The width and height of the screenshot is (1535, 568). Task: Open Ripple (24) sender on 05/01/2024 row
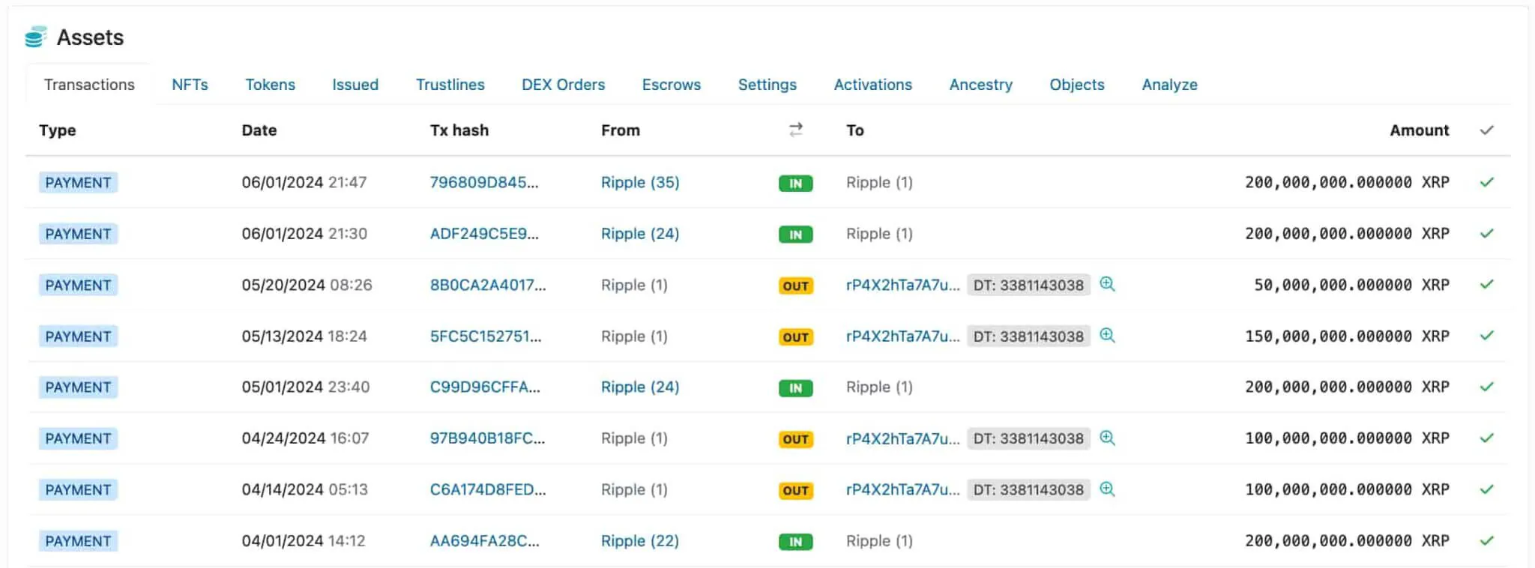tap(640, 387)
